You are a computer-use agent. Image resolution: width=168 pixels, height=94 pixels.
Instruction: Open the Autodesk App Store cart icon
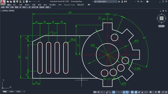tap(138, 2)
